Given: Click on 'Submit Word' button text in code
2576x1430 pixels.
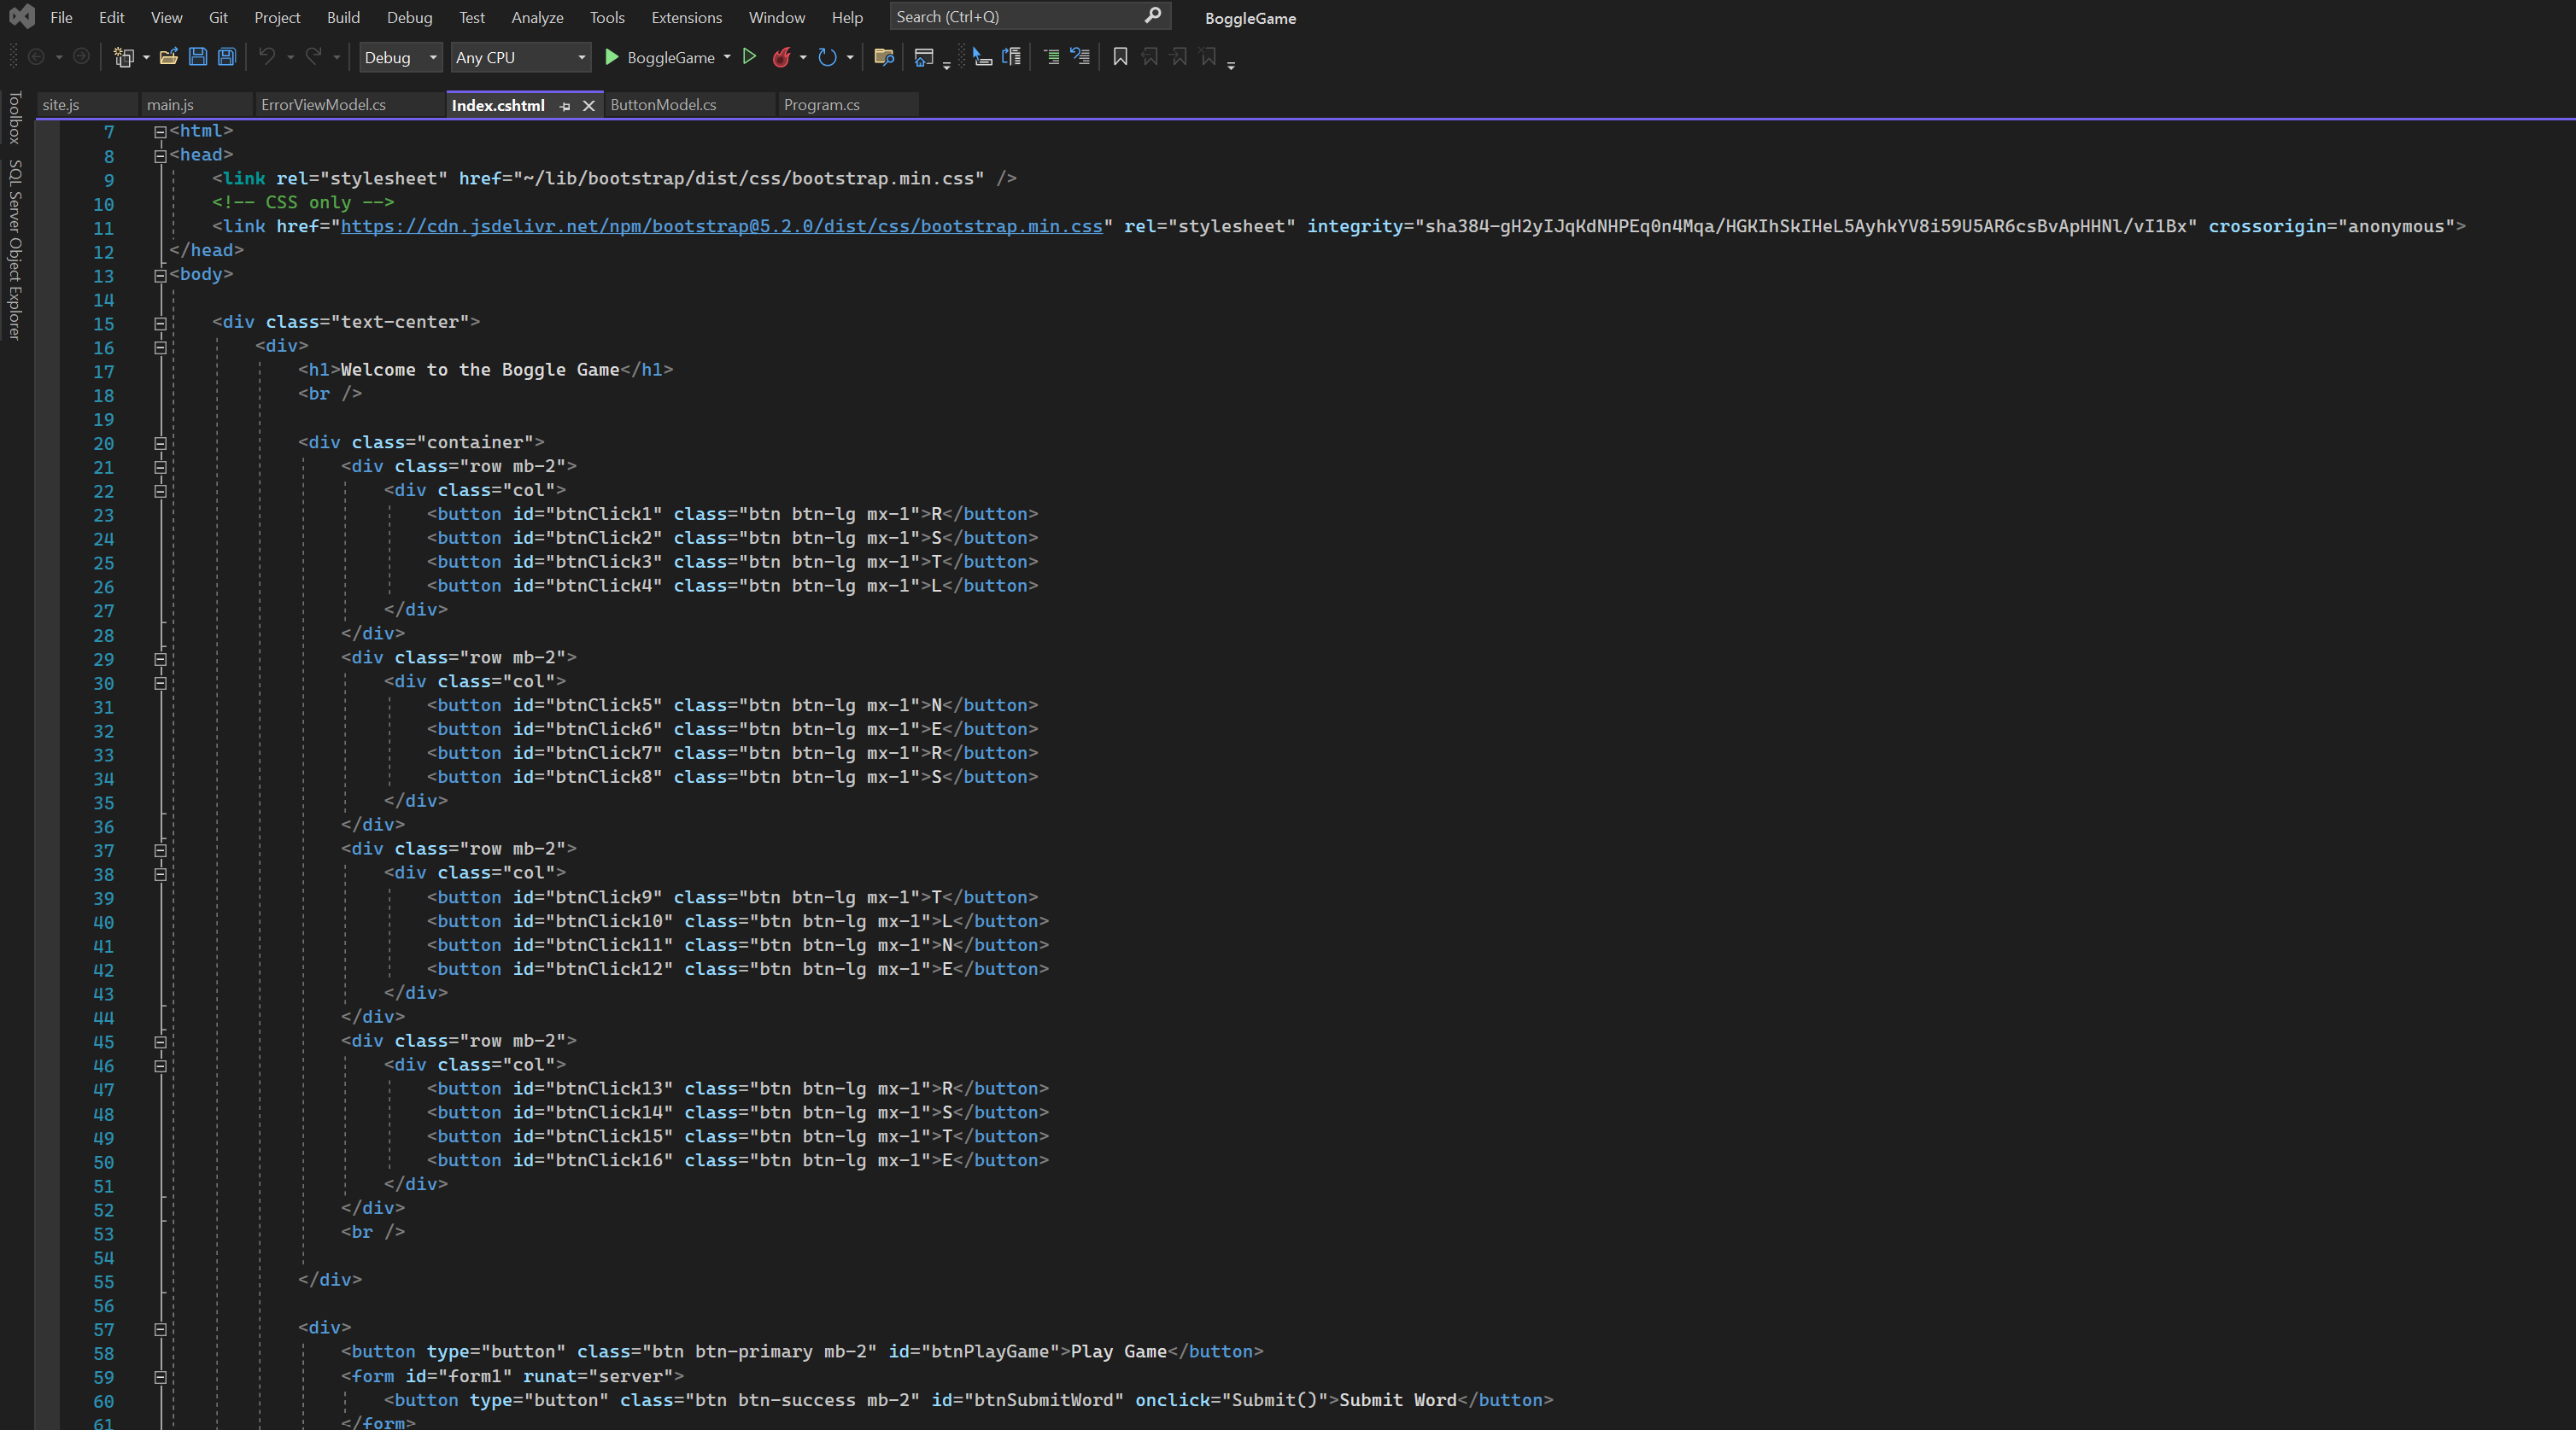Looking at the screenshot, I should tap(1398, 1400).
